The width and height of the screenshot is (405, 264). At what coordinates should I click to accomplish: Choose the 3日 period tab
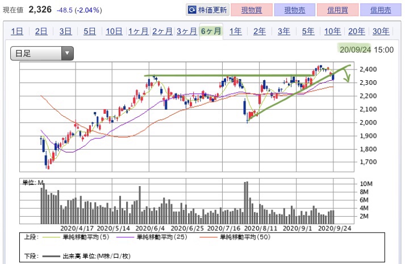pyautogui.click(x=65, y=31)
